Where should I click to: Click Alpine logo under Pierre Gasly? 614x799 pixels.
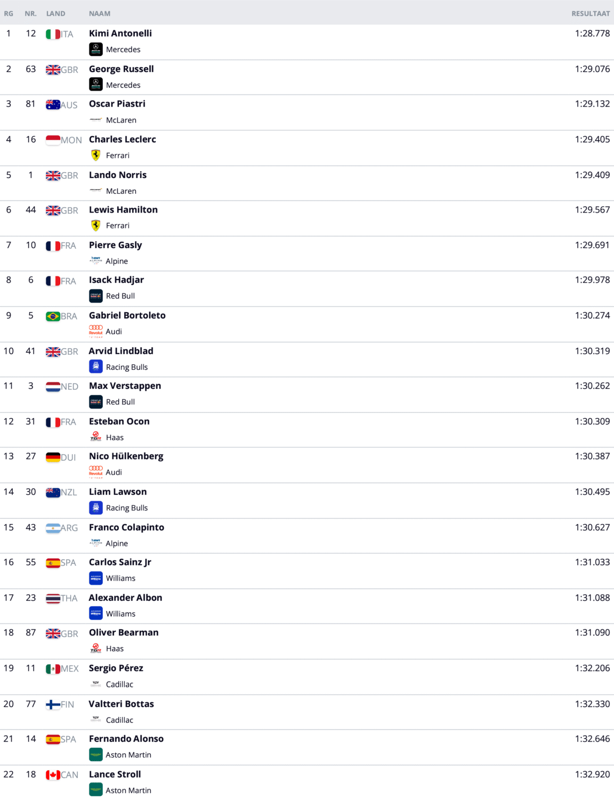[95, 261]
